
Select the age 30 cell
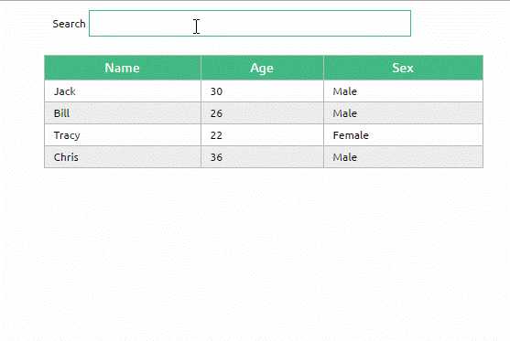click(262, 91)
